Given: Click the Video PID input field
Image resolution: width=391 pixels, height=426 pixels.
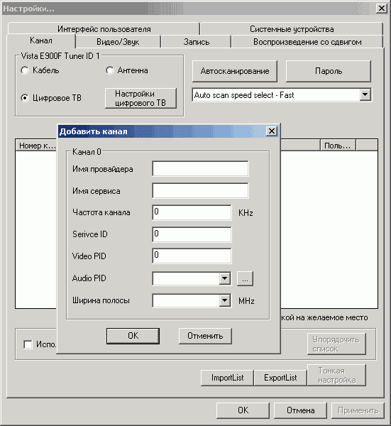Looking at the screenshot, I should [192, 256].
